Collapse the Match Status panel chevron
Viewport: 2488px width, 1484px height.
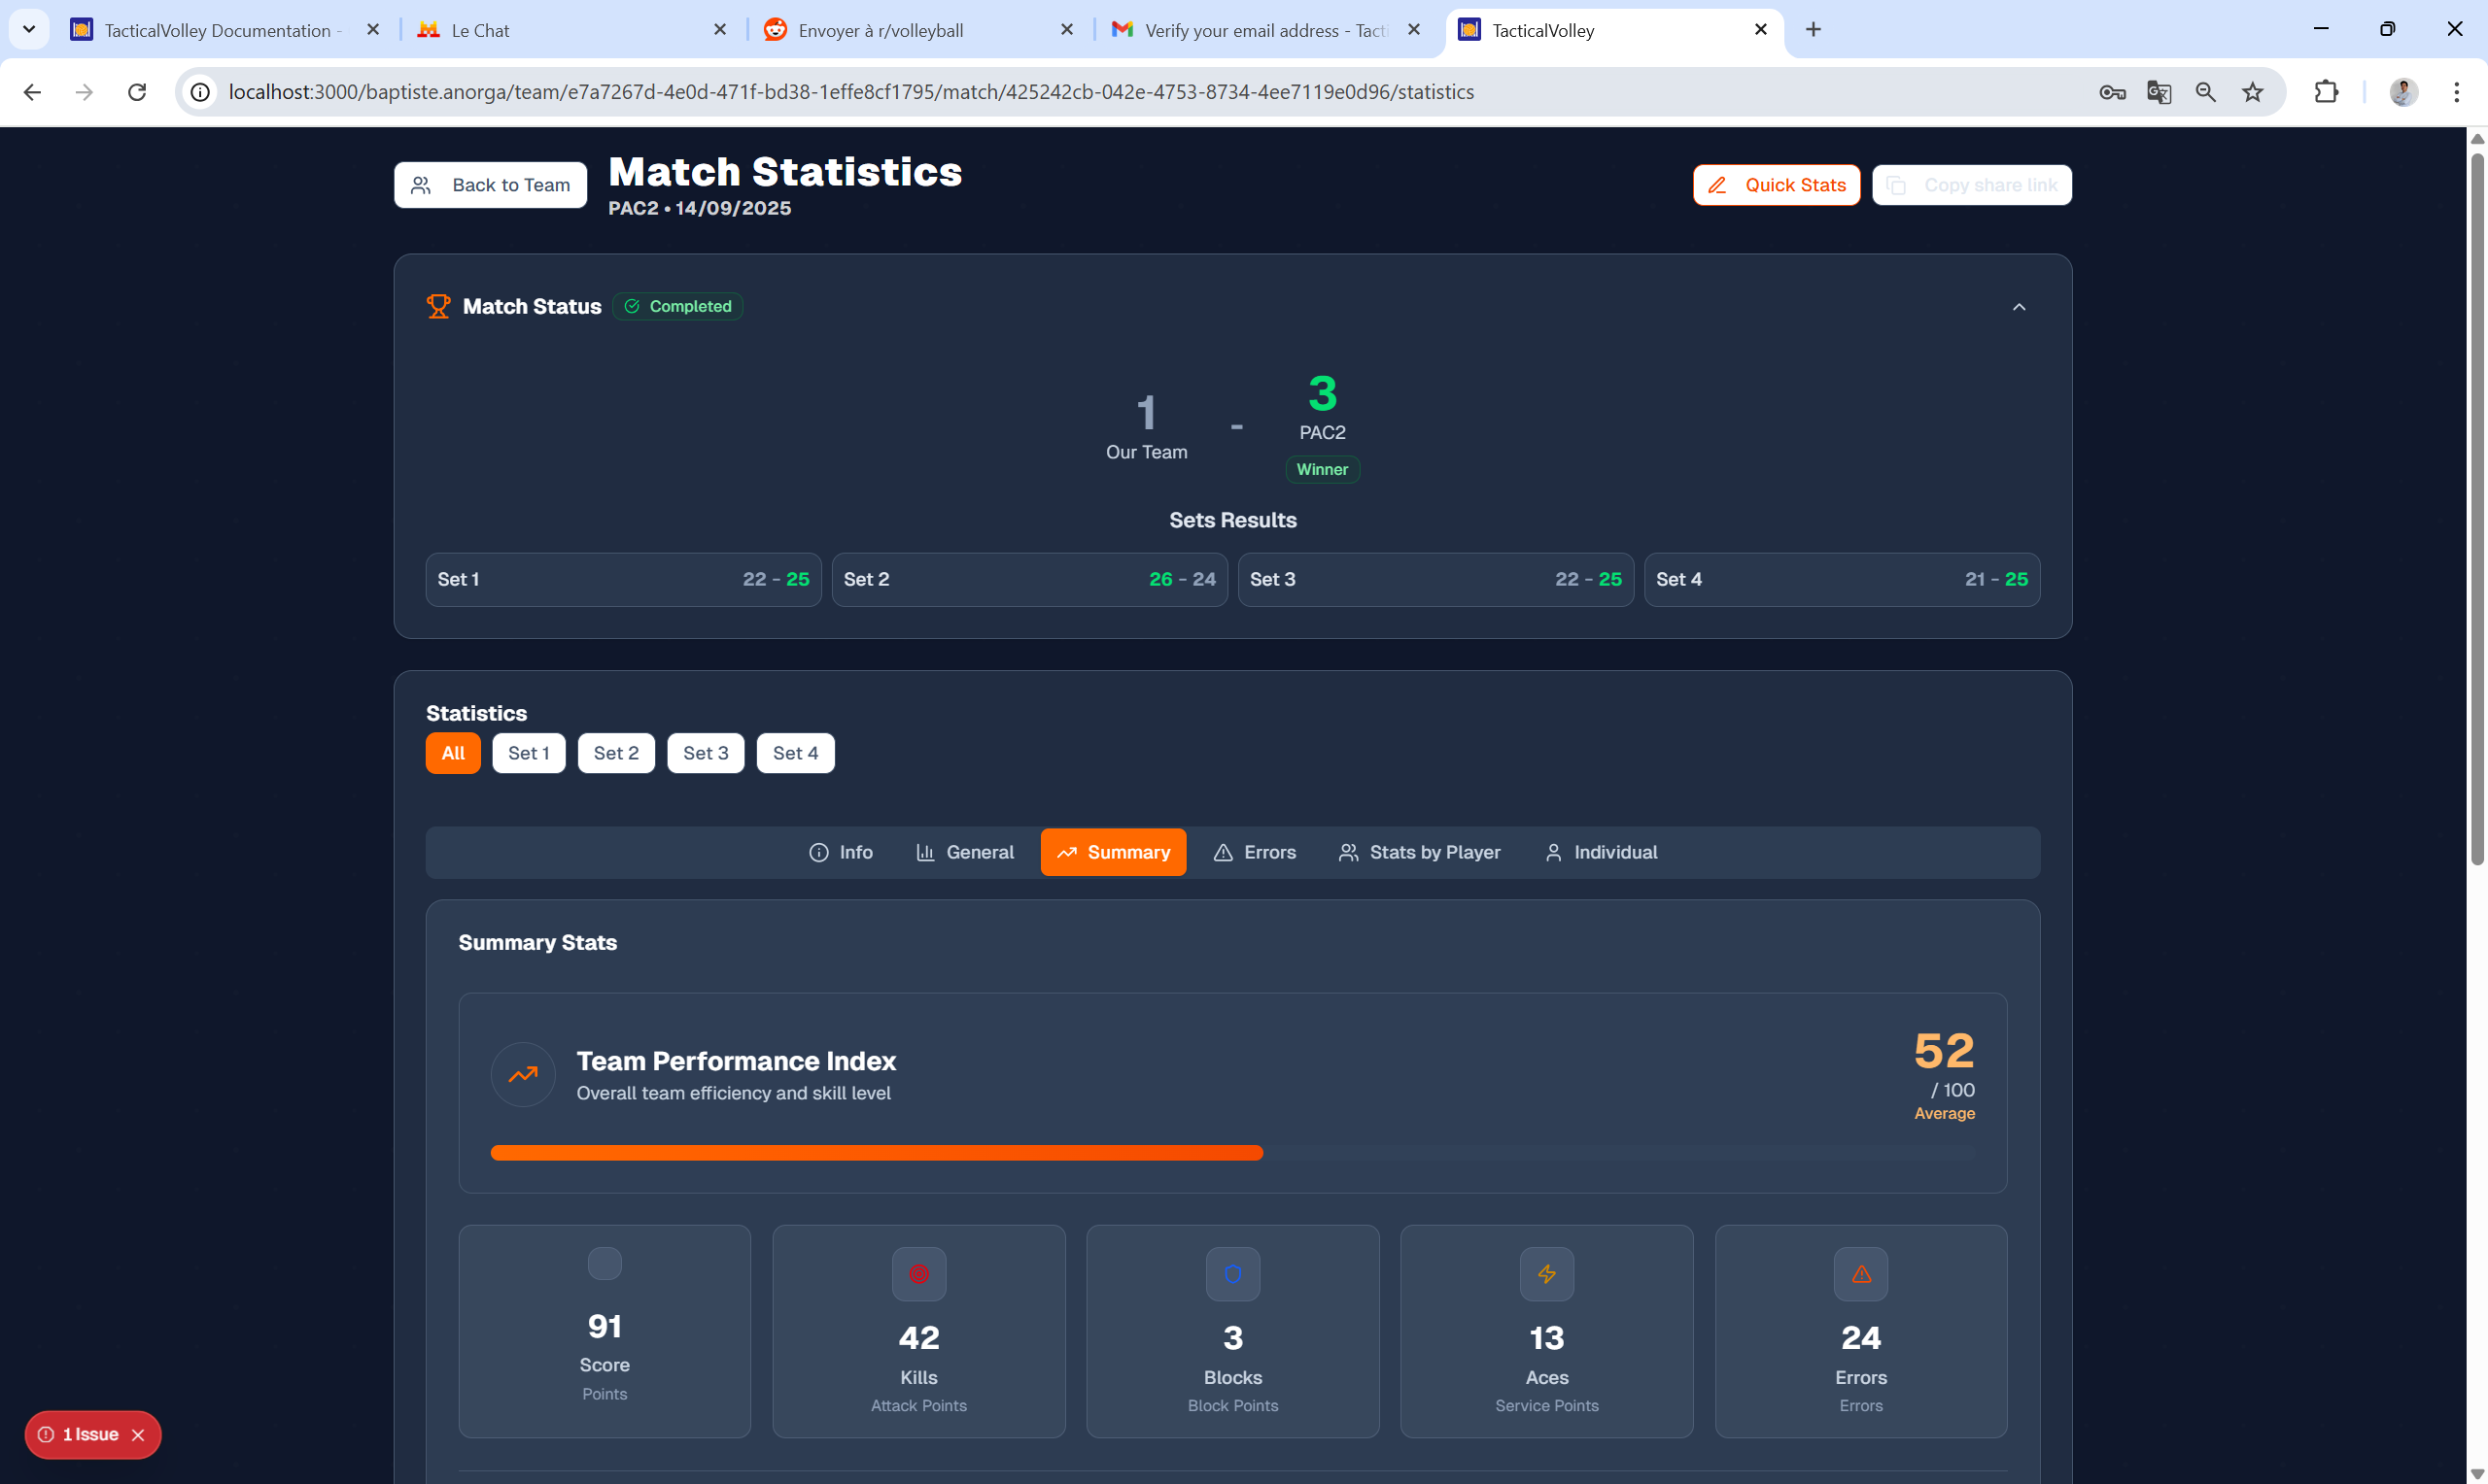coord(2018,307)
